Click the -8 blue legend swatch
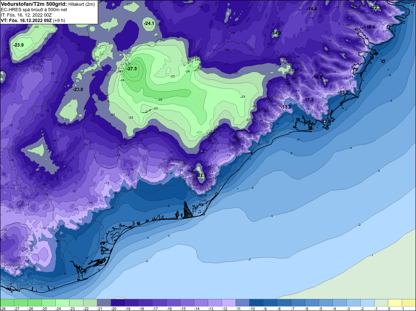416x311 pixels. 284,303
